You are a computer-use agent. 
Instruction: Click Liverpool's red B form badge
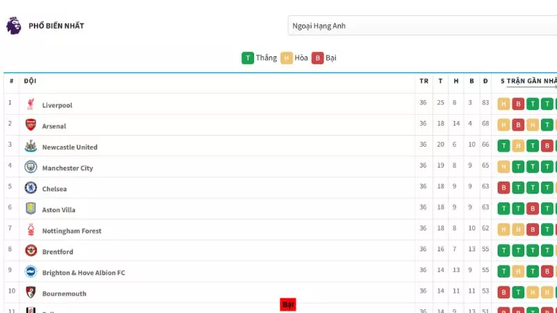click(x=518, y=104)
